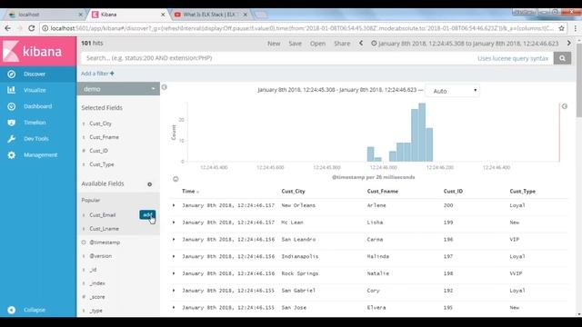The image size is (582, 327).
Task: Open the Timelion section icon
Action: (12, 123)
